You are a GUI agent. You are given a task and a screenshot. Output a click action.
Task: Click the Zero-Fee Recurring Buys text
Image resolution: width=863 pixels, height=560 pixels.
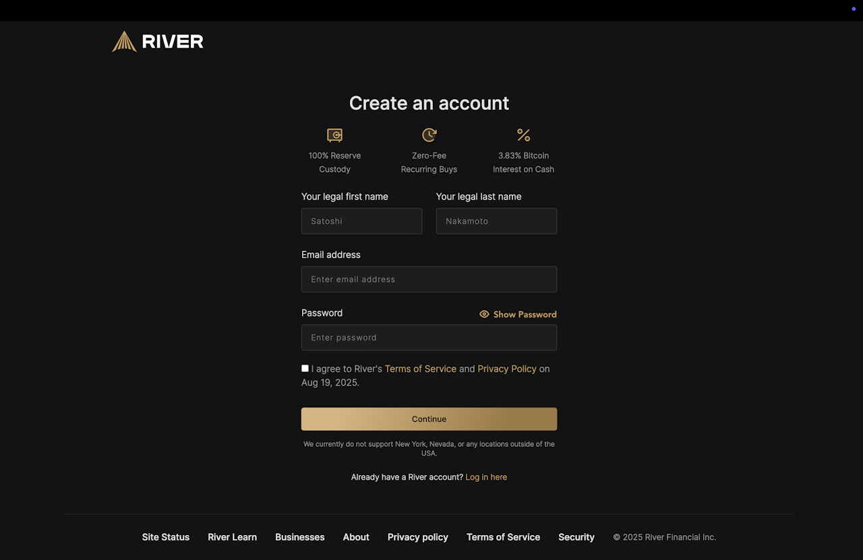(429, 162)
